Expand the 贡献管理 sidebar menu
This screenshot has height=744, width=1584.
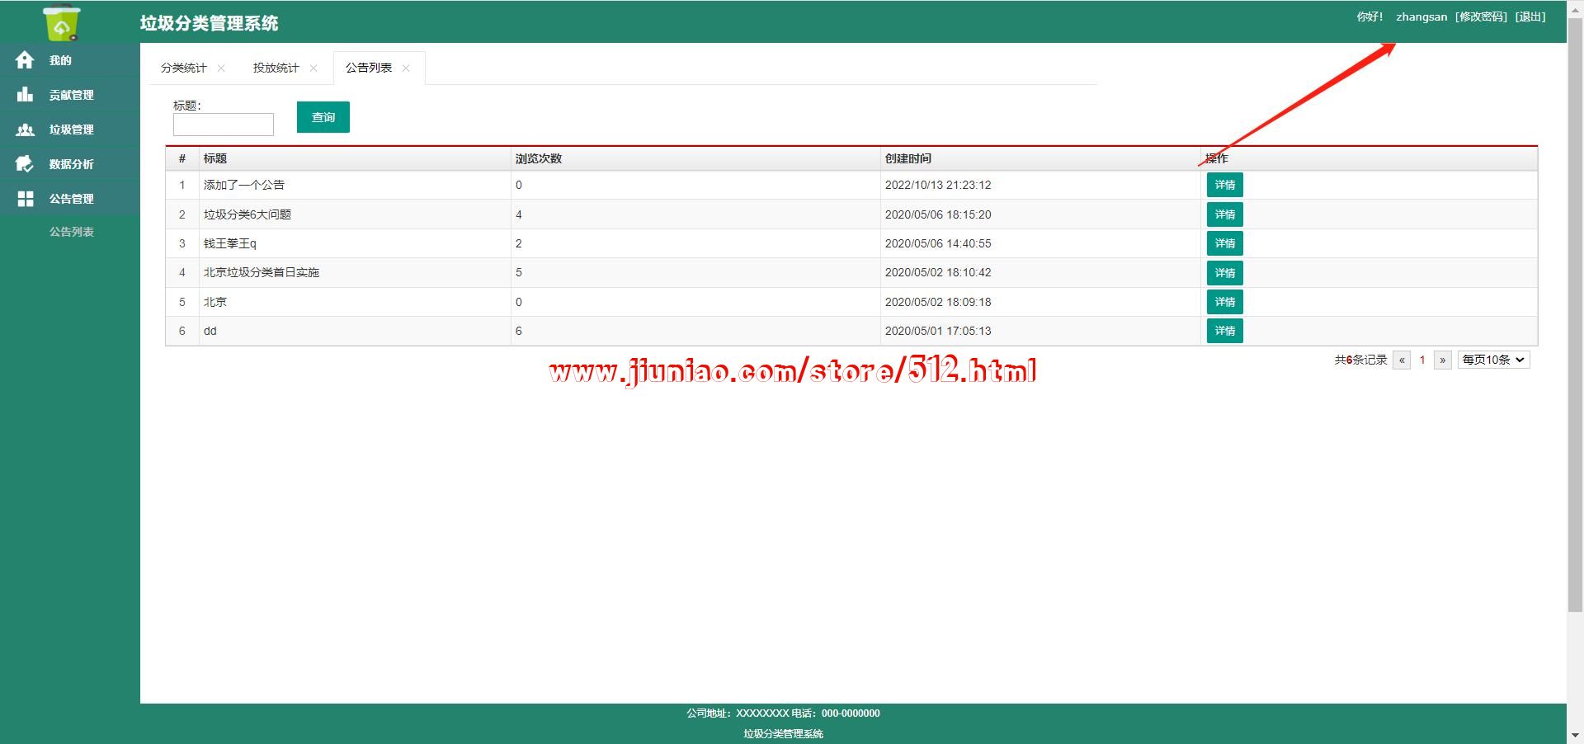pyautogui.click(x=70, y=95)
